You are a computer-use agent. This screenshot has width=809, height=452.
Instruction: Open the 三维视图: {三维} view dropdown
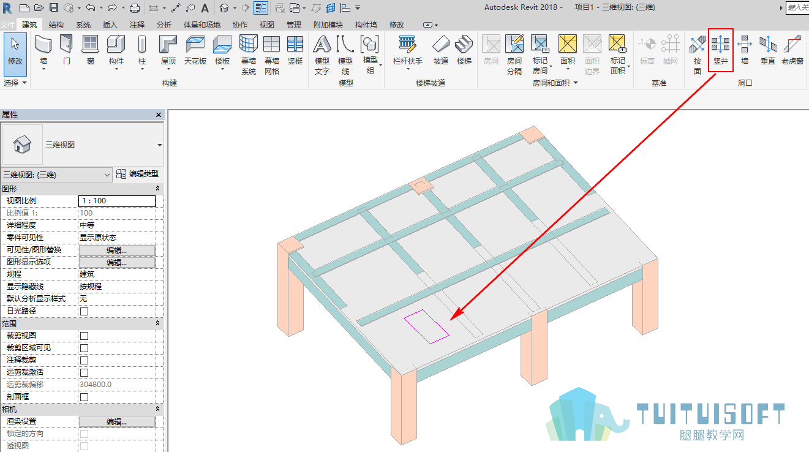click(x=57, y=175)
